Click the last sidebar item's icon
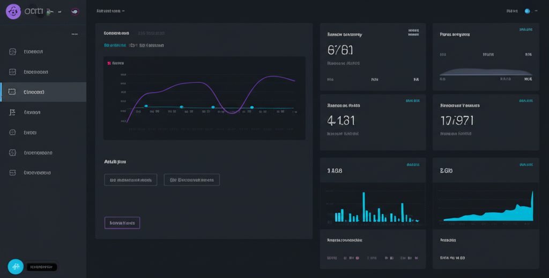Screen dimensions: 549x278 pyautogui.click(x=13, y=173)
